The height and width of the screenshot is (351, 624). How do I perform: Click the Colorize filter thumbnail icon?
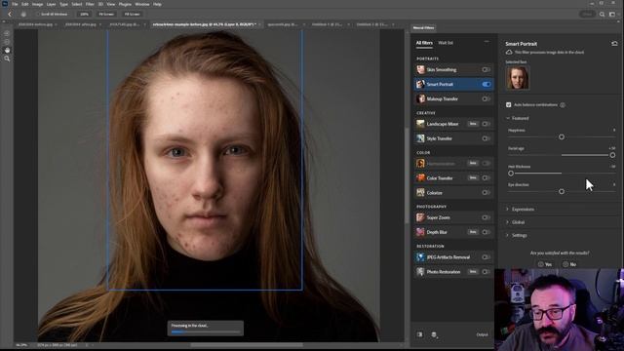coord(420,193)
